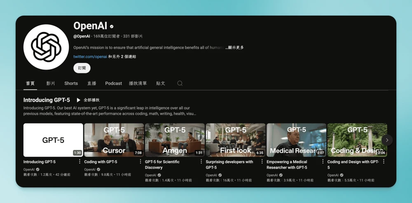Open the Introducing GPT-5 section heading
Viewport: 412px width, 203px height.
(x=47, y=100)
